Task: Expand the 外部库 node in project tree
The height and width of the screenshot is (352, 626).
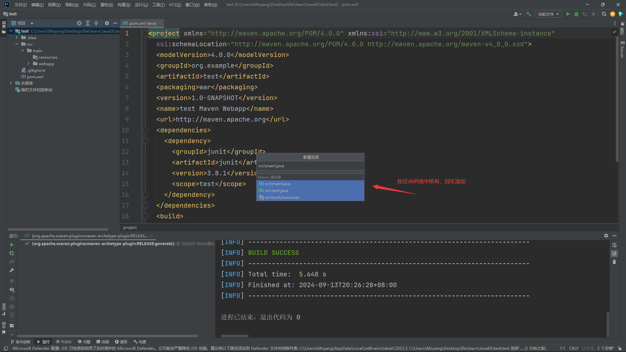Action: click(11, 83)
